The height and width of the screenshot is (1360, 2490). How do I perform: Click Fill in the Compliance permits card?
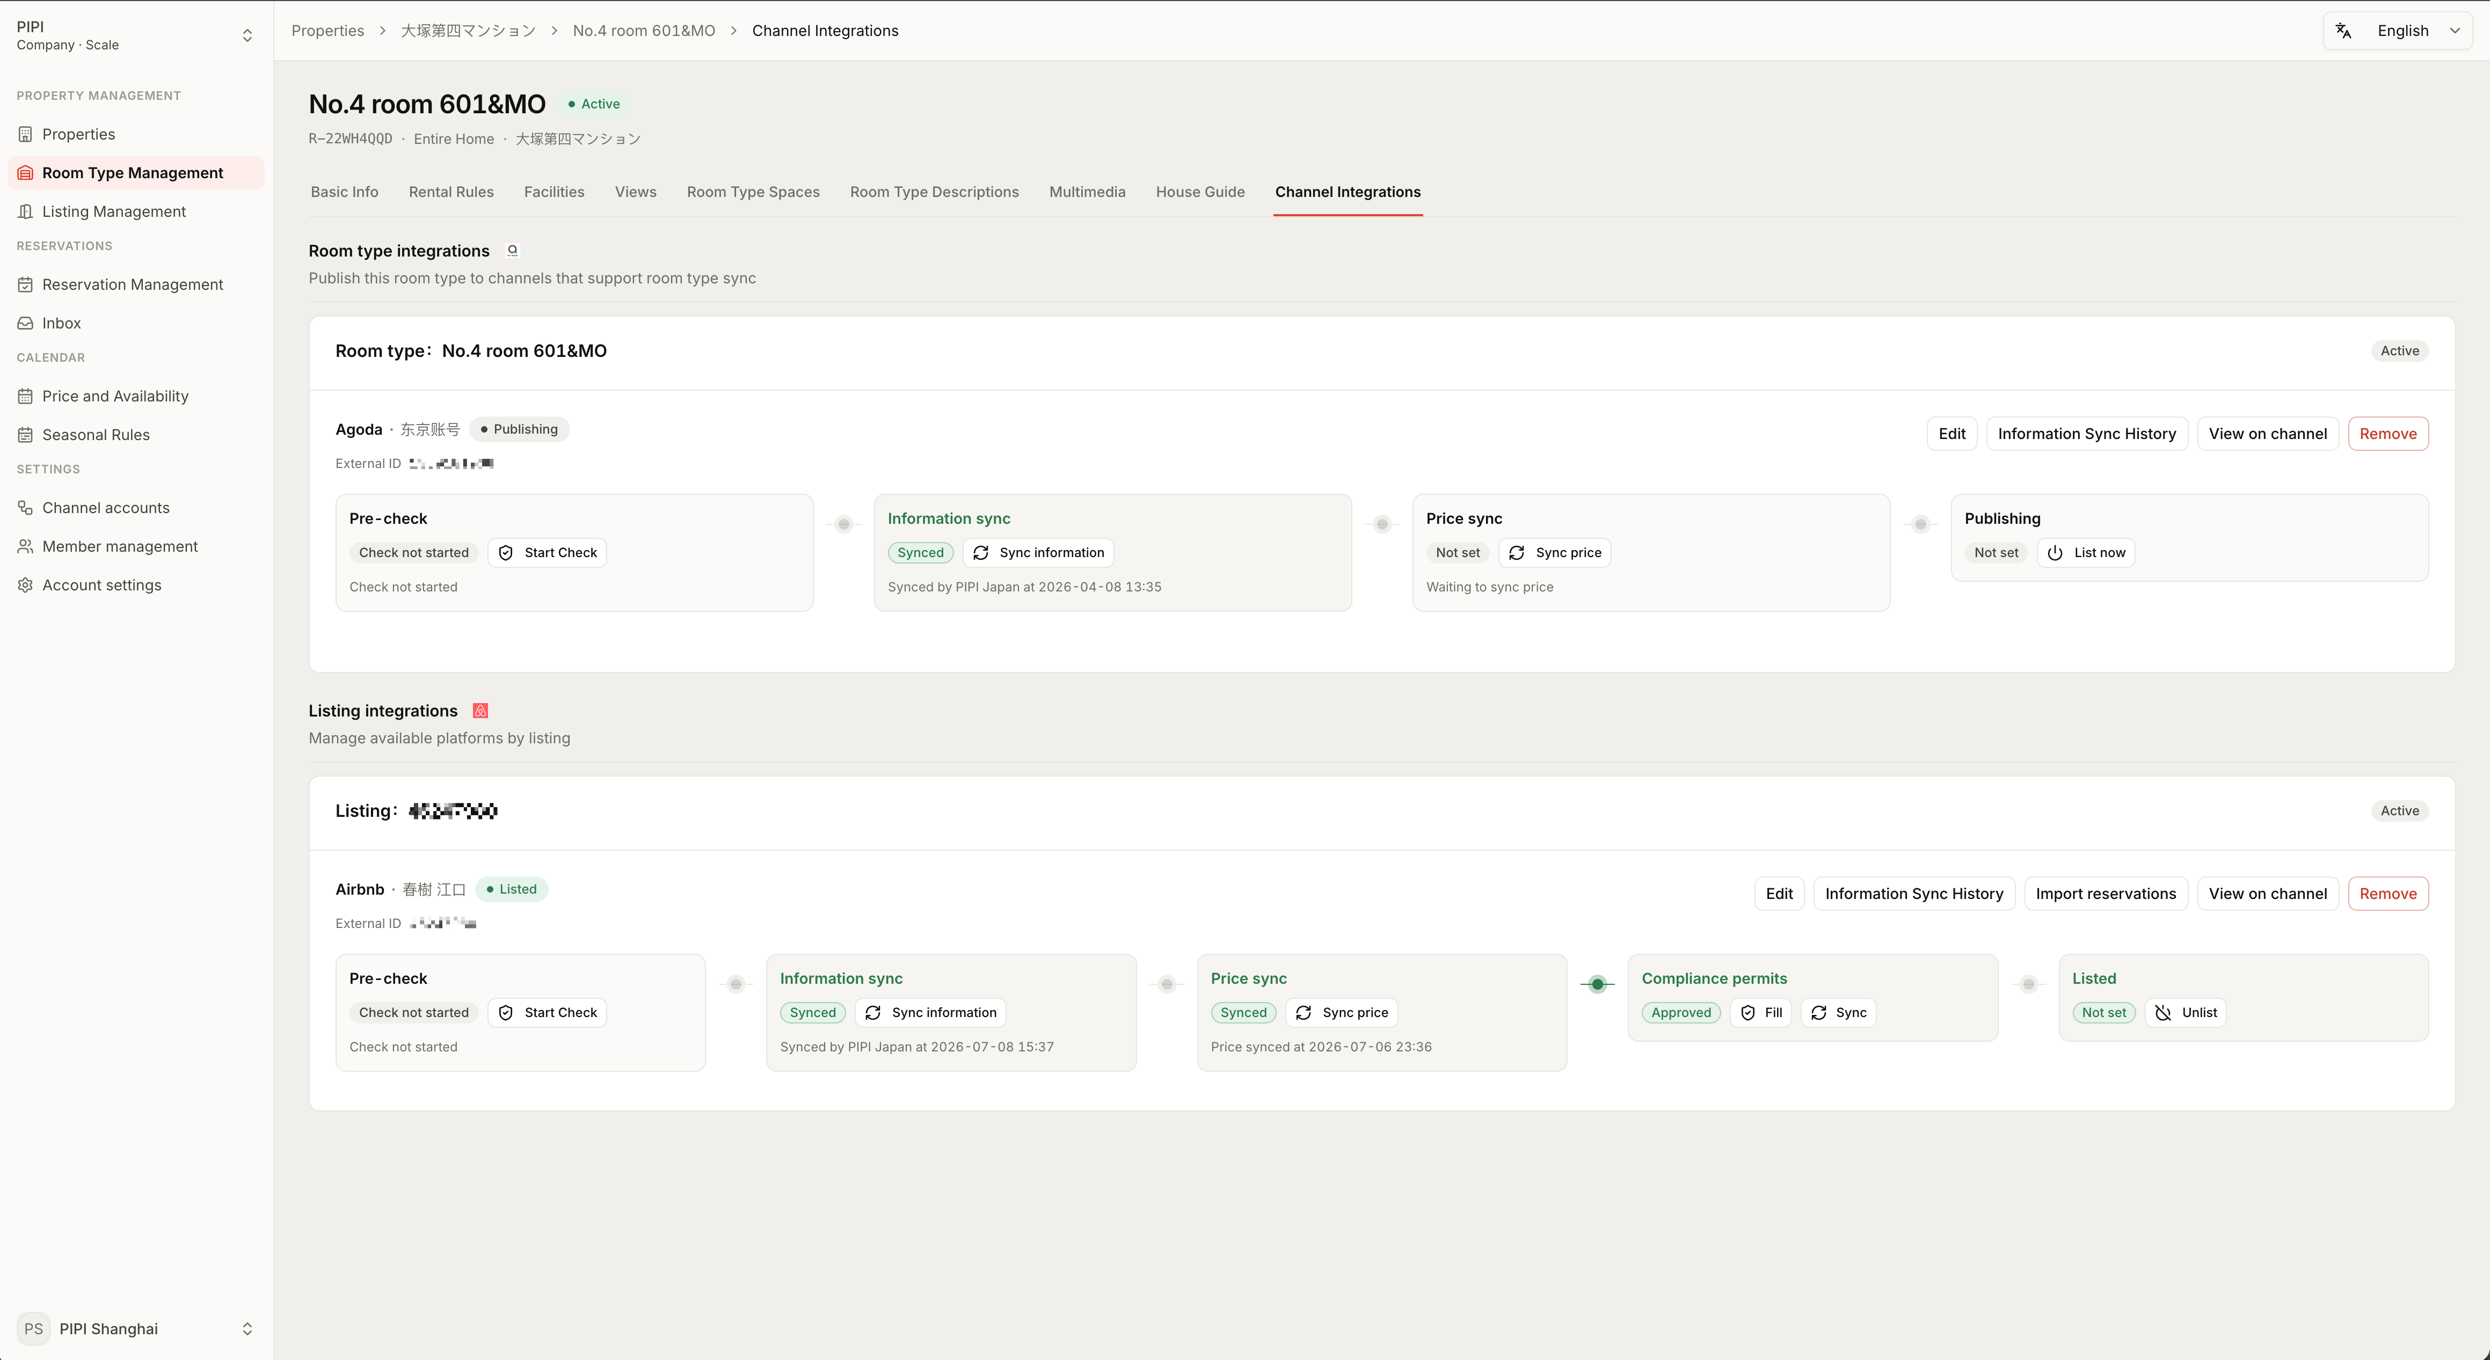coord(1761,1013)
